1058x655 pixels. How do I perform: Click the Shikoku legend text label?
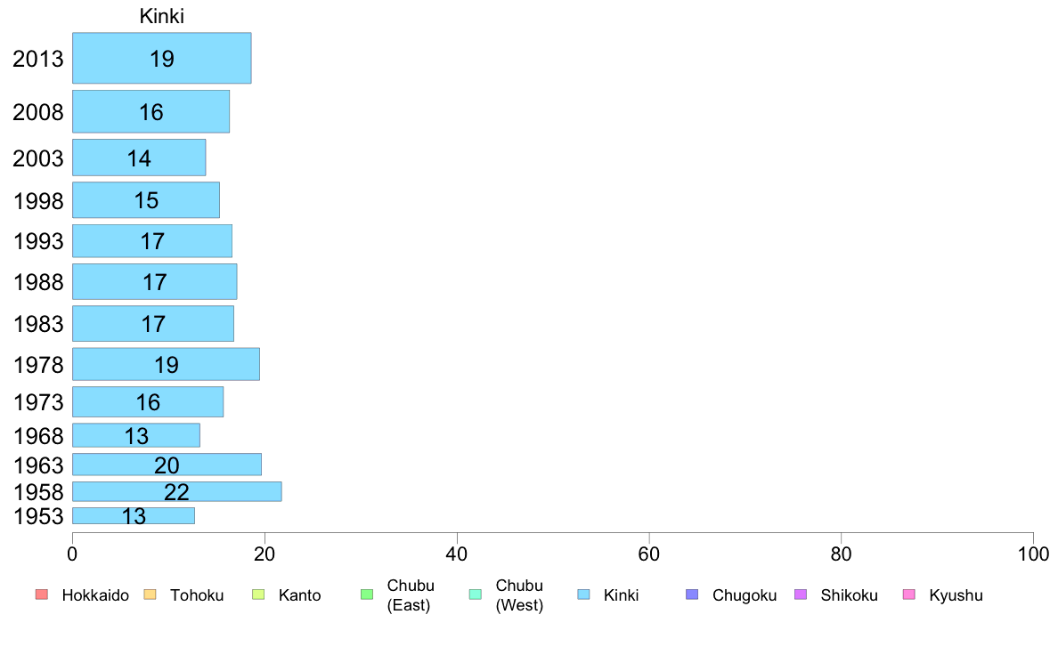pyautogui.click(x=849, y=595)
